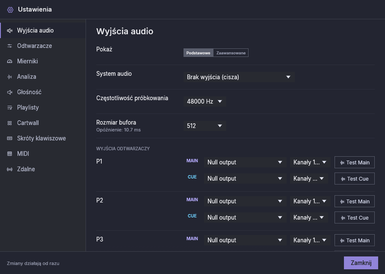Go to Playlisty settings section
This screenshot has height=274, width=385.
(43, 107)
